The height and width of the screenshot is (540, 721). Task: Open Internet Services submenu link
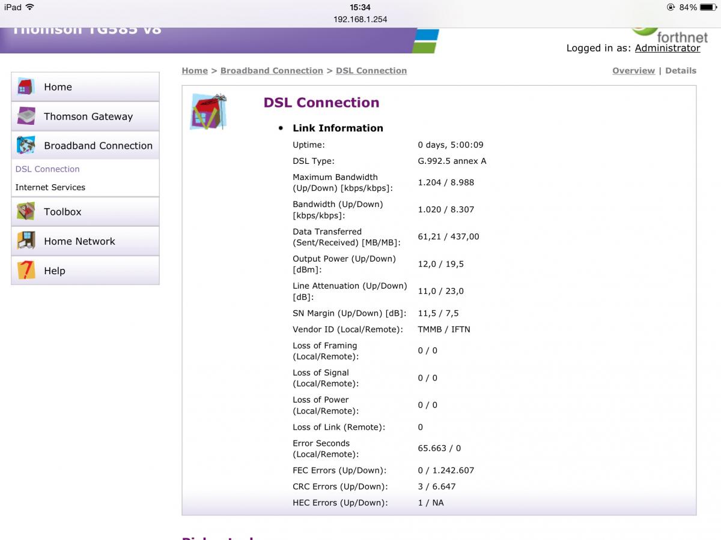click(x=50, y=187)
